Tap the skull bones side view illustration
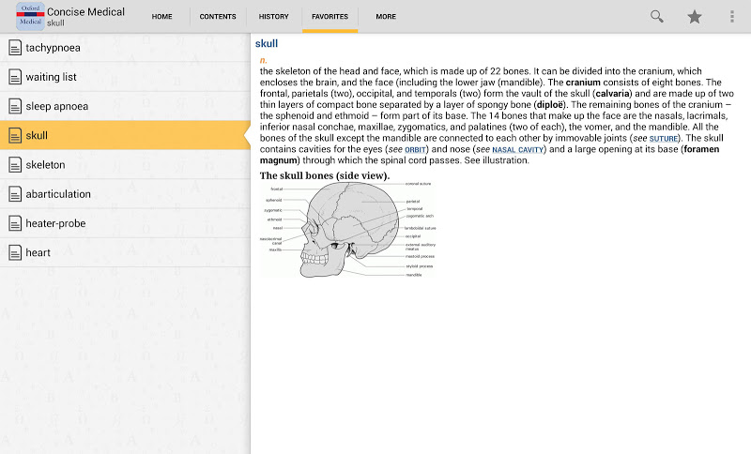The width and height of the screenshot is (751, 454). 348,230
